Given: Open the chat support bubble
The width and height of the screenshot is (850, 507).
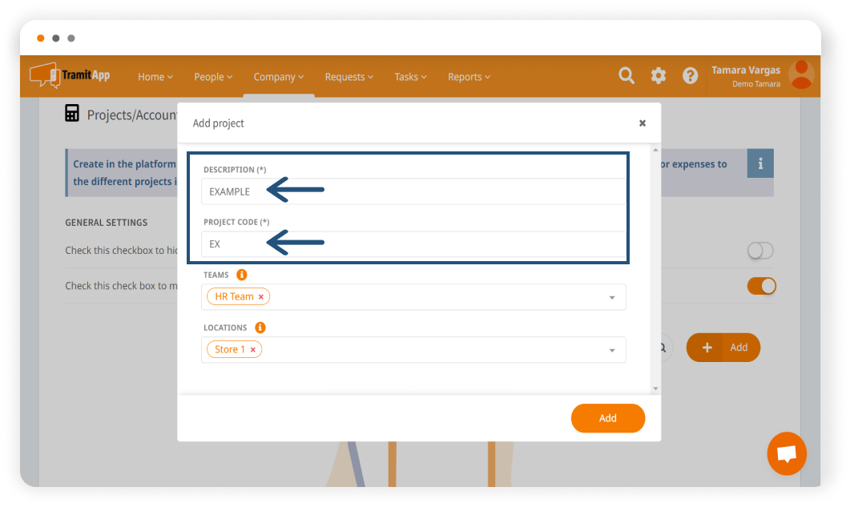Looking at the screenshot, I should point(786,453).
